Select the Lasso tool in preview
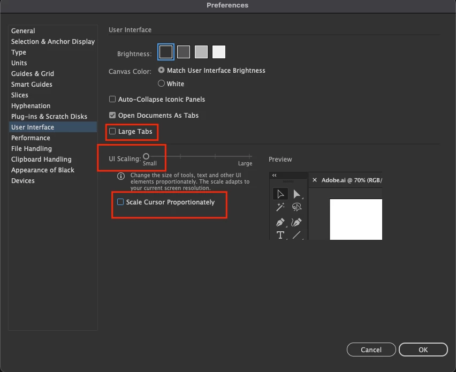This screenshot has height=372, width=456. pos(297,207)
